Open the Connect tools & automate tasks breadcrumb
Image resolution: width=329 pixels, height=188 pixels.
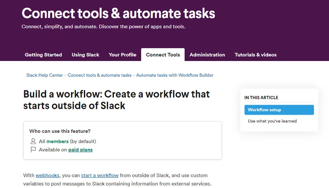tap(100, 75)
